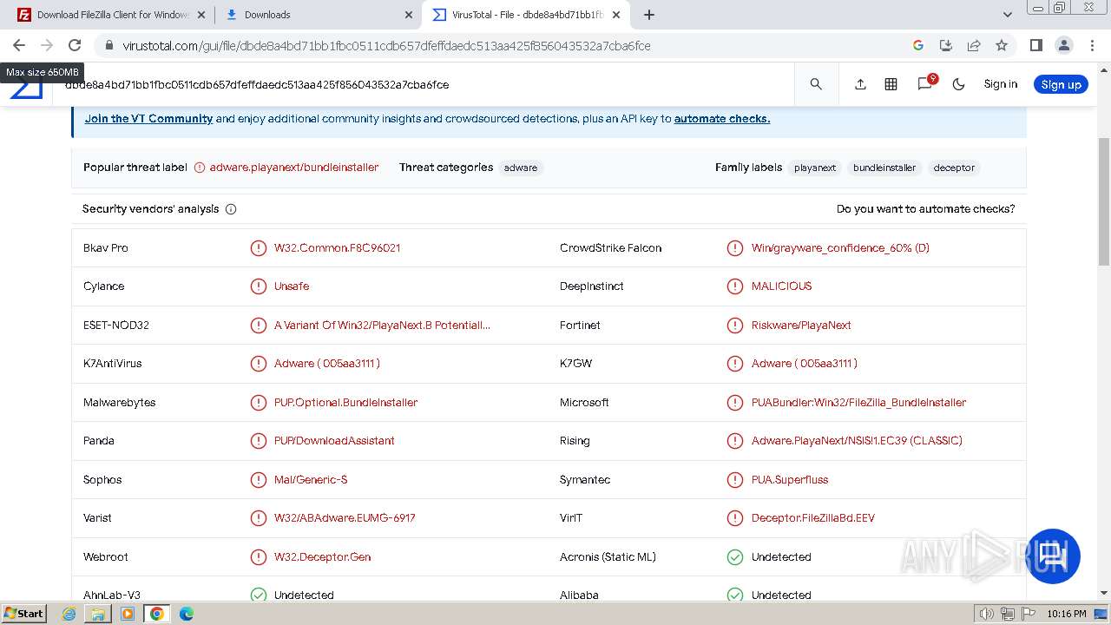Click DeepInstinct MALICIOUS detection result
Viewport: 1111px width, 625px height.
(x=781, y=286)
